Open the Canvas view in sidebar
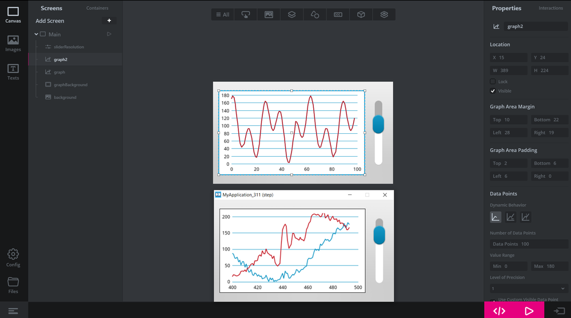Screen dimensions: 571x318 13,15
